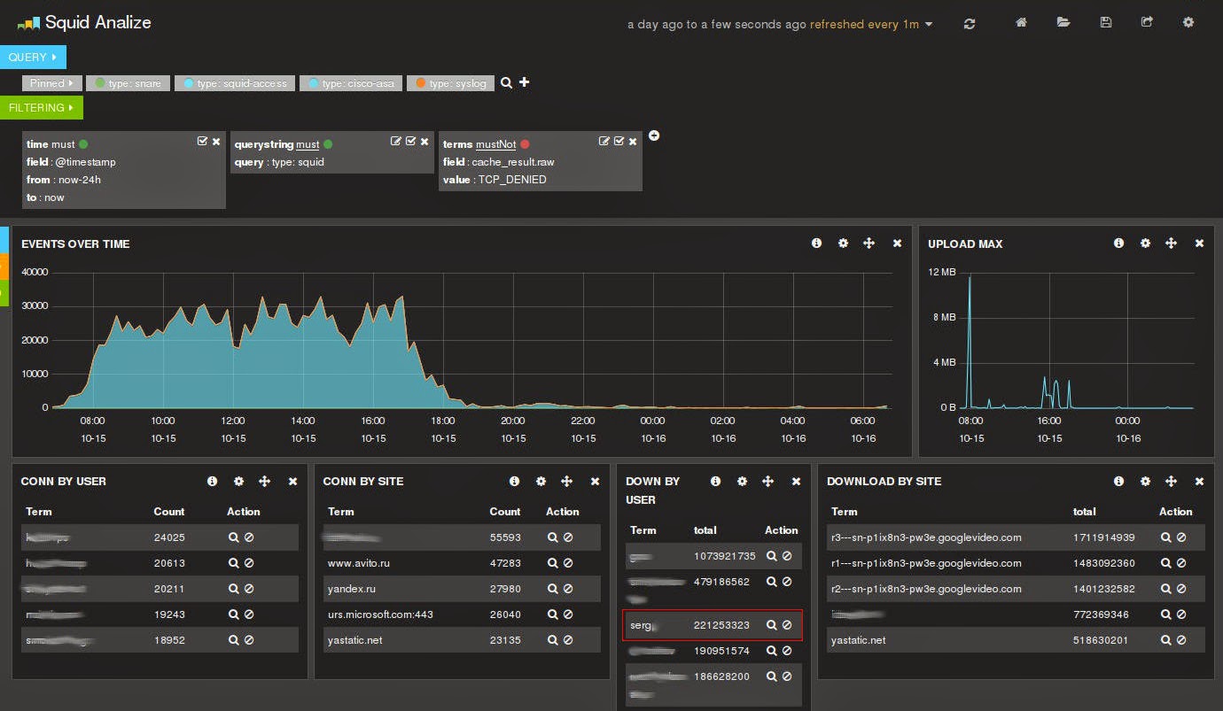Click the Squid Analize dashboard title
The height and width of the screenshot is (711, 1223).
pyautogui.click(x=97, y=22)
